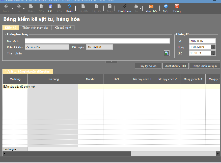The width and height of the screenshot is (221, 163).
Task: Click the Giờ time field
Action: point(200,53)
